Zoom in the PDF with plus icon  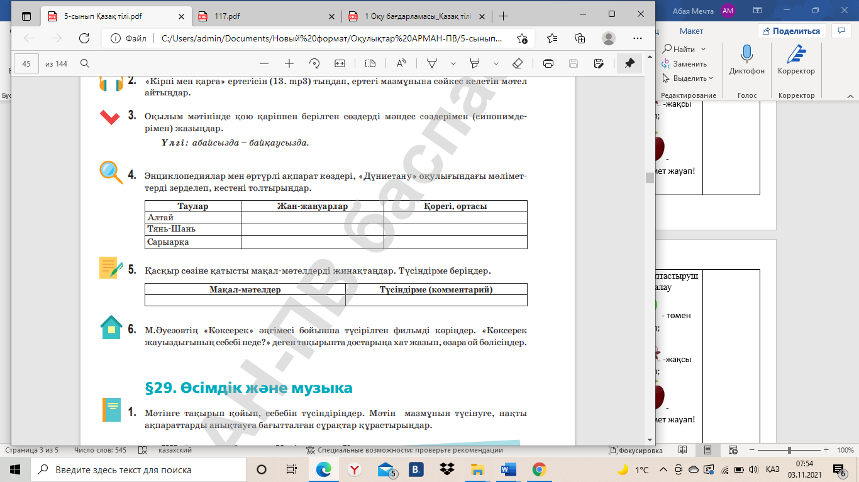[x=289, y=63]
